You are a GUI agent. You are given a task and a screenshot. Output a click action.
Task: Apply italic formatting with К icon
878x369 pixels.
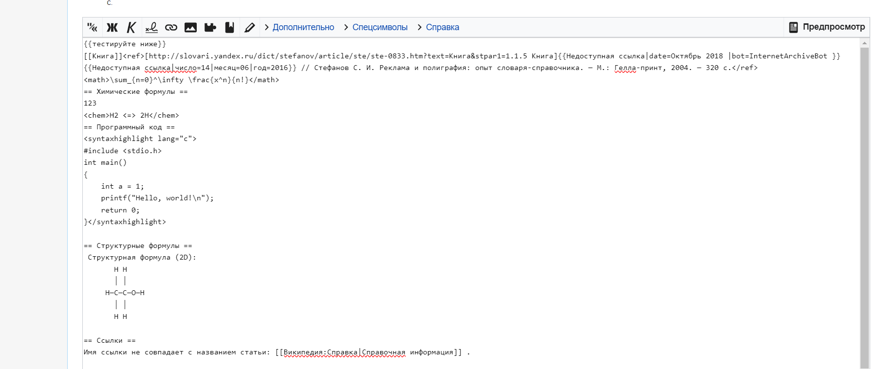tap(131, 27)
